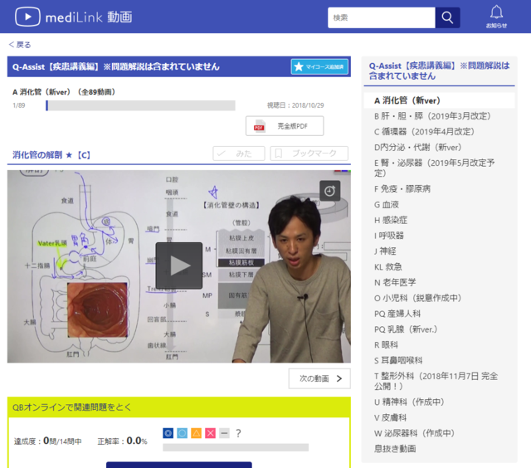531x468 pixels.
Task: Mark video as みた
Action: [239, 154]
